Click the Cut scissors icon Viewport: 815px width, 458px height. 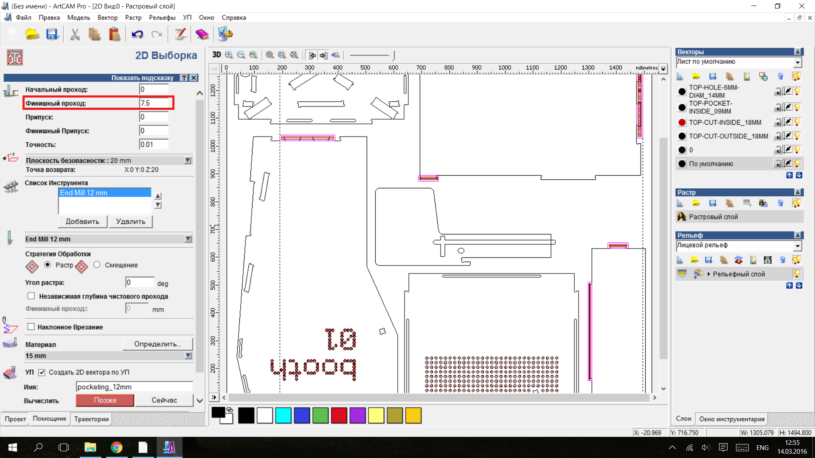pos(75,34)
